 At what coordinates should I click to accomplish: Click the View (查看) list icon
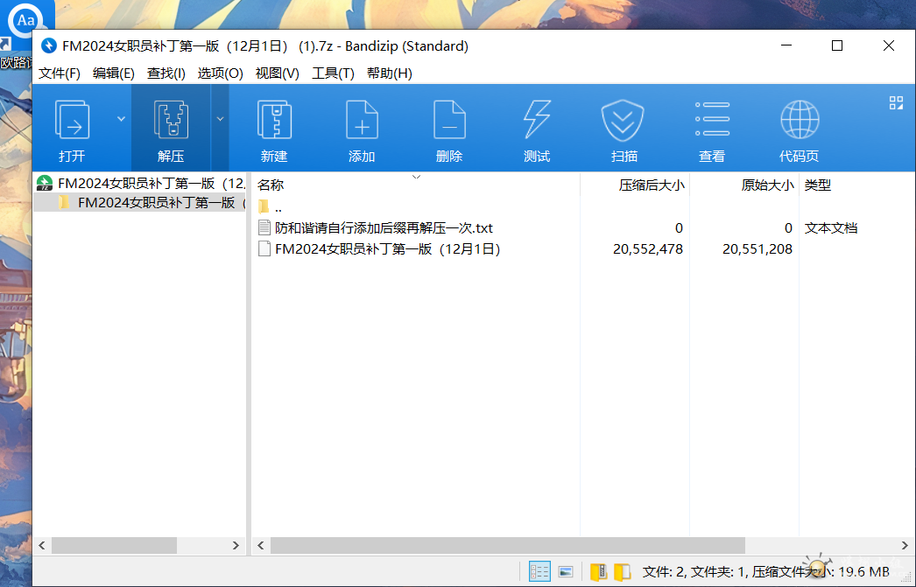pyautogui.click(x=712, y=119)
